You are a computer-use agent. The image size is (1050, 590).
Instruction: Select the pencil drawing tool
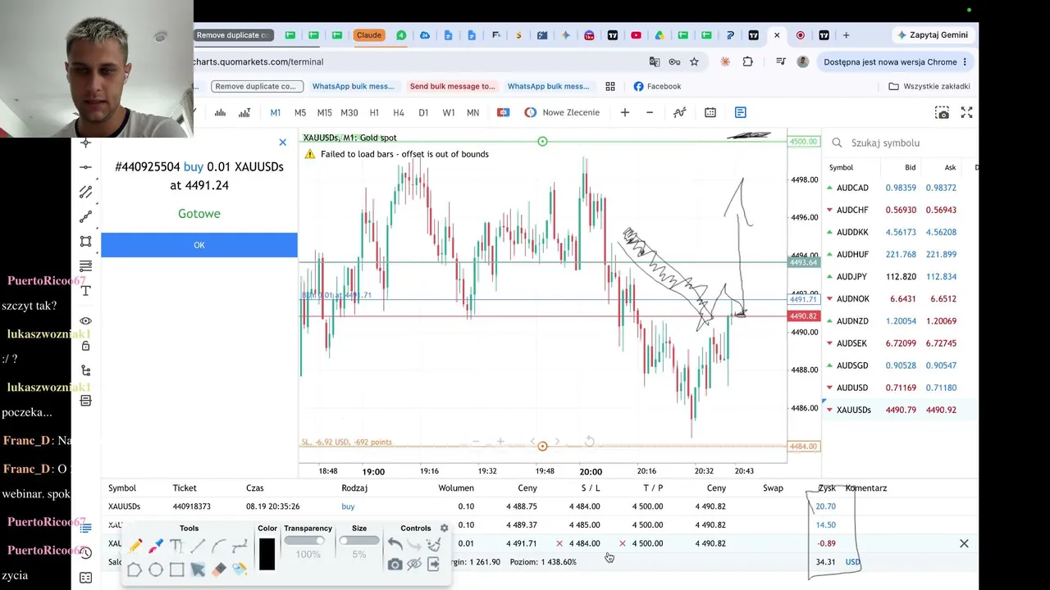[x=135, y=546]
